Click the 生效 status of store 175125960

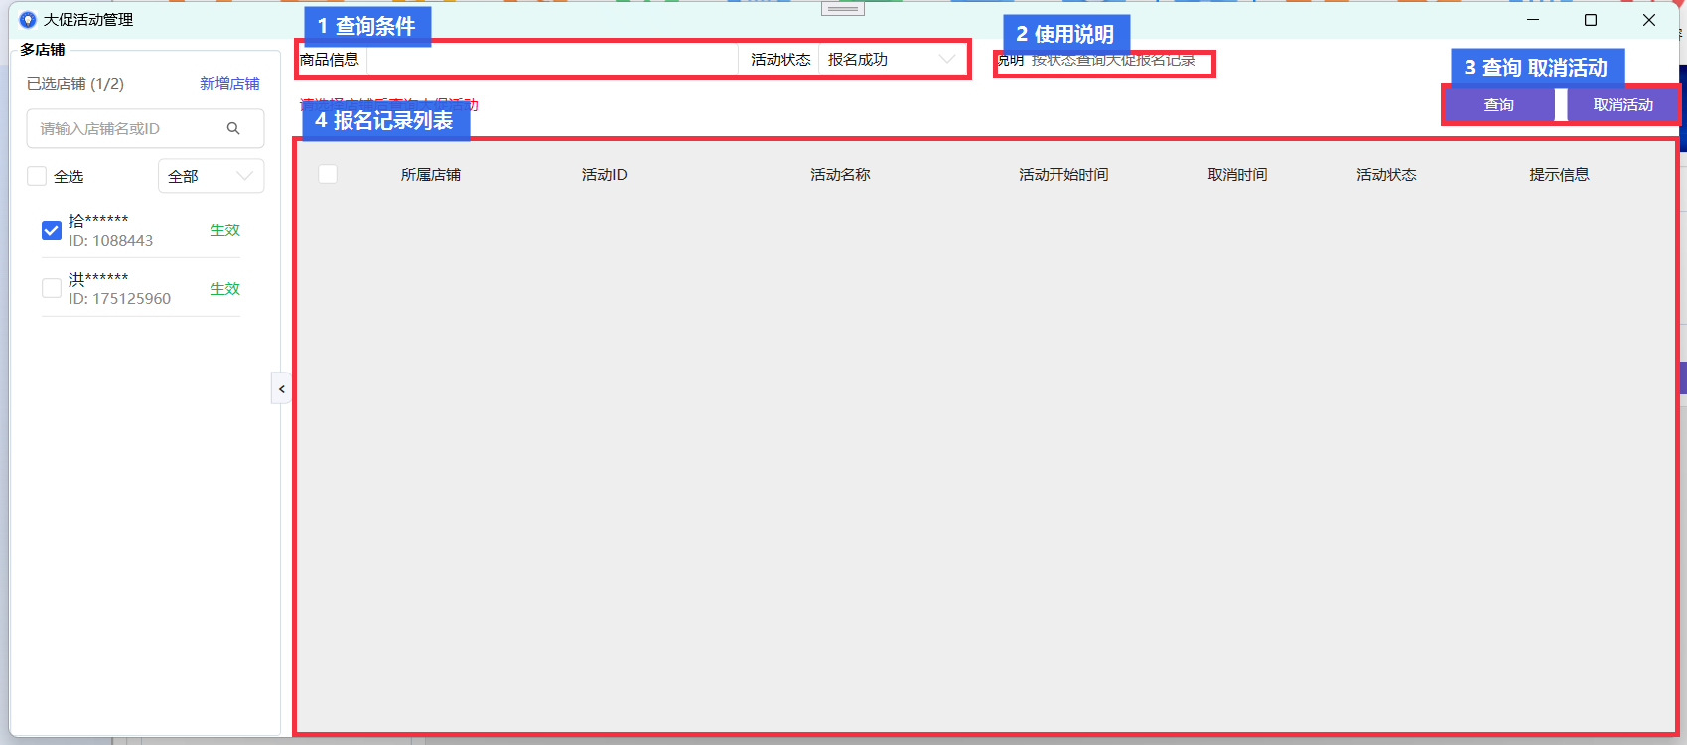[225, 289]
